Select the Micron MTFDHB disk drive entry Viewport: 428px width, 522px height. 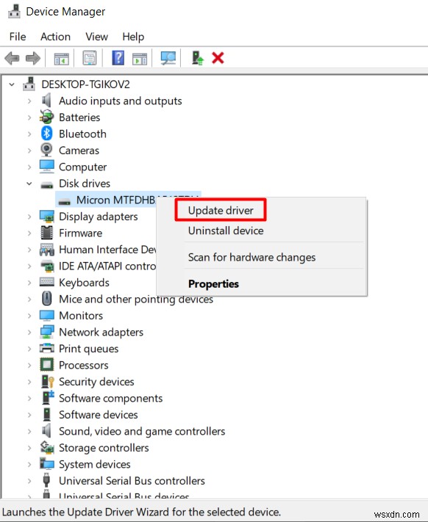click(115, 200)
